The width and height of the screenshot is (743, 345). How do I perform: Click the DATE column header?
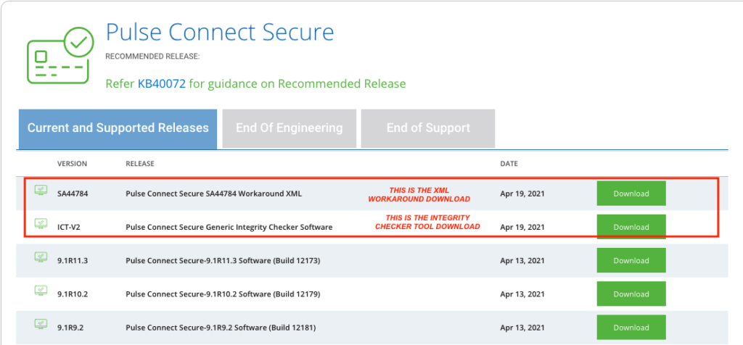click(x=509, y=164)
